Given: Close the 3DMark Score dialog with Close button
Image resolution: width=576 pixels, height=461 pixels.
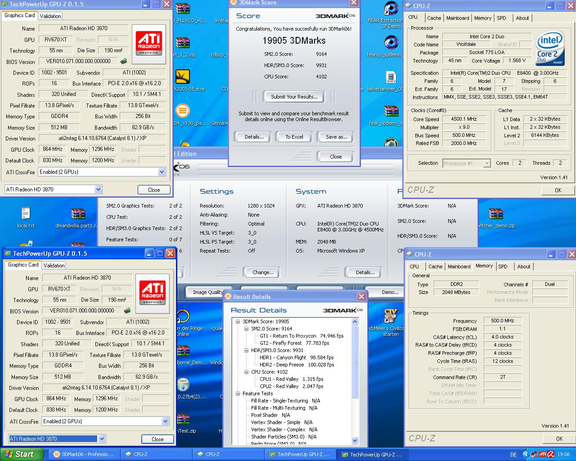Looking at the screenshot, I should [x=336, y=157].
